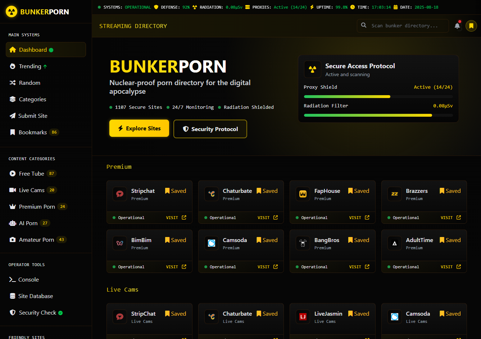
Task: Click the Chaturbate logo in Live Cams section
Action: point(212,317)
